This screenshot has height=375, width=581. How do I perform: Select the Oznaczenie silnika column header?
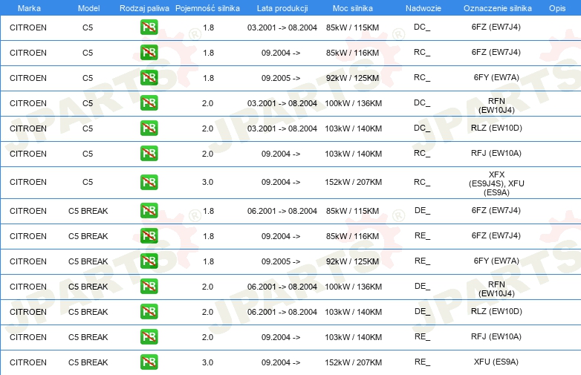coord(497,8)
